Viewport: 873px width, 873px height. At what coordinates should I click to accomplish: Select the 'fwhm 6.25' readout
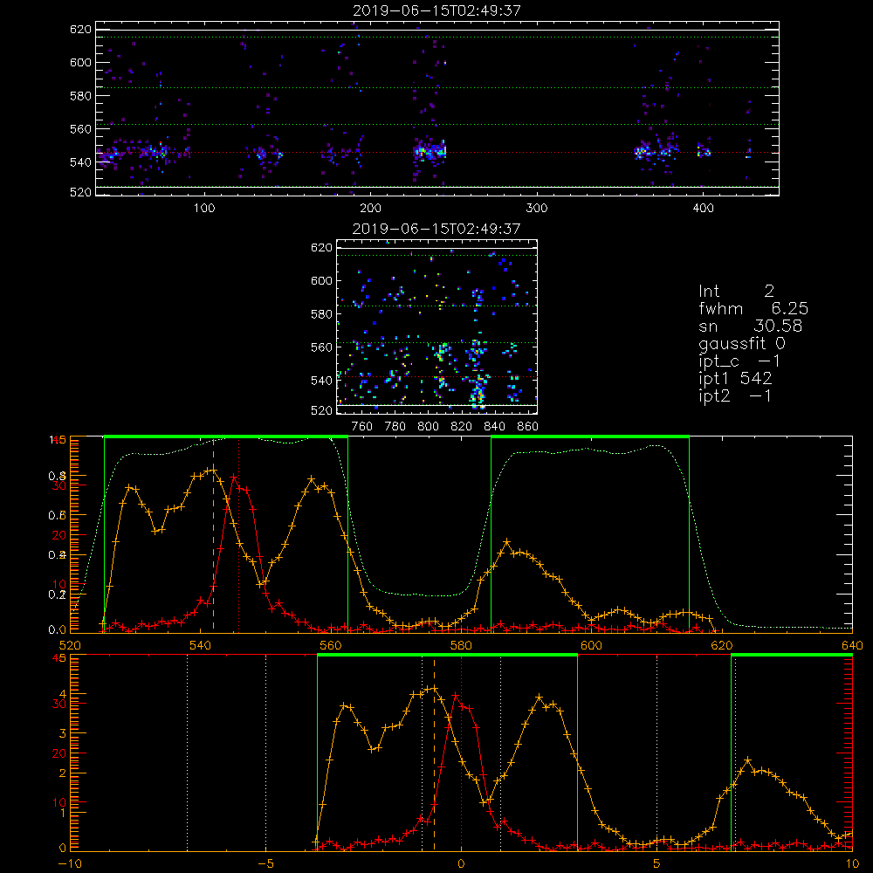(x=753, y=308)
